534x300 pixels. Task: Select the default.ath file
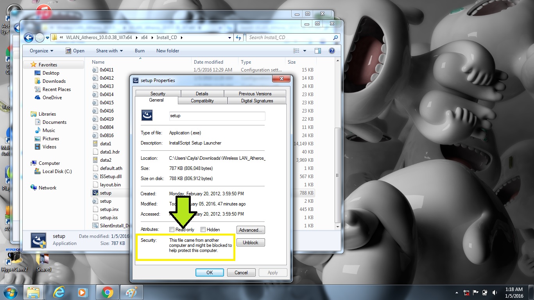[111, 168]
